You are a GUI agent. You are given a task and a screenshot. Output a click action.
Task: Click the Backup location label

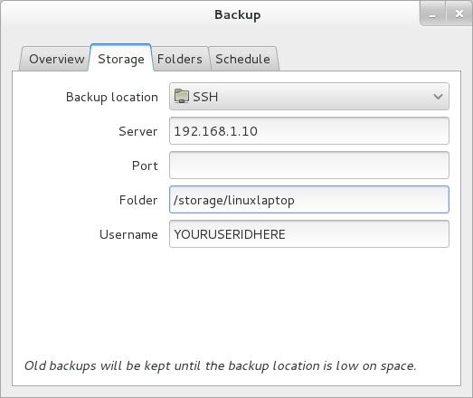112,97
